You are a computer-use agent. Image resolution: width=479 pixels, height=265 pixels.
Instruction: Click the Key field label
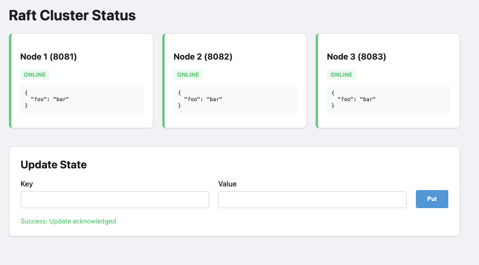(27, 184)
